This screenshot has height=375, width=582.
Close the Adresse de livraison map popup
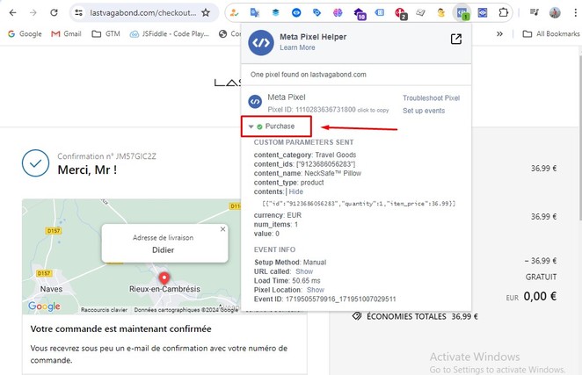pyautogui.click(x=222, y=229)
